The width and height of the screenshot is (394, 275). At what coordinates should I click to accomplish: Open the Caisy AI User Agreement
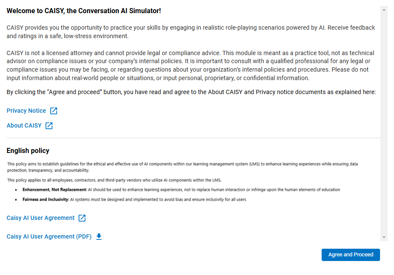pos(40,218)
